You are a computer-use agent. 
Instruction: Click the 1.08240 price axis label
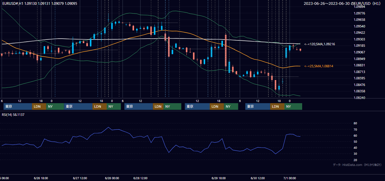pos(359,98)
